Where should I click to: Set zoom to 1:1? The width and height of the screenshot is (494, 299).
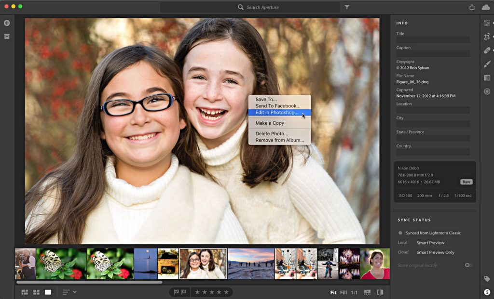(354, 292)
